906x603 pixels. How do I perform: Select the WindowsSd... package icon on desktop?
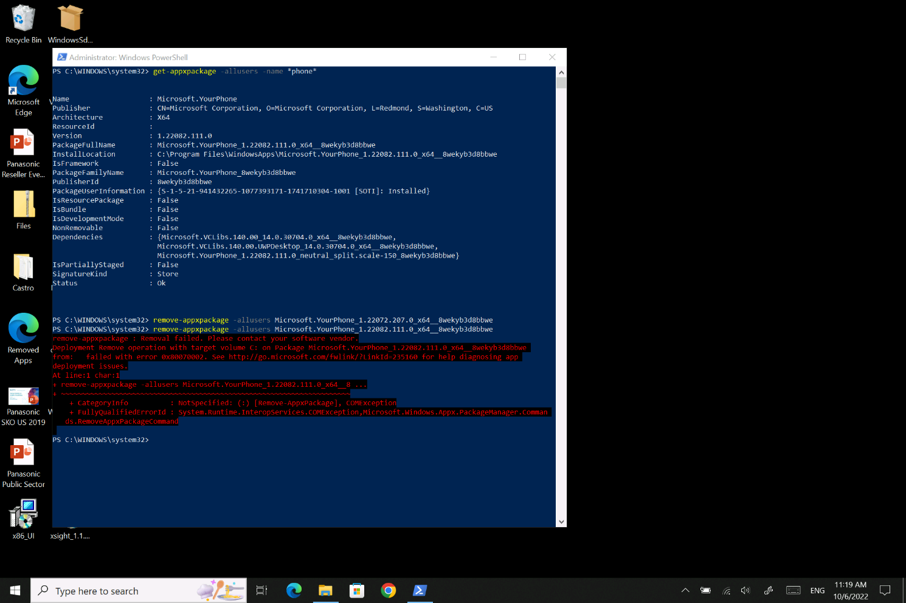(x=70, y=24)
